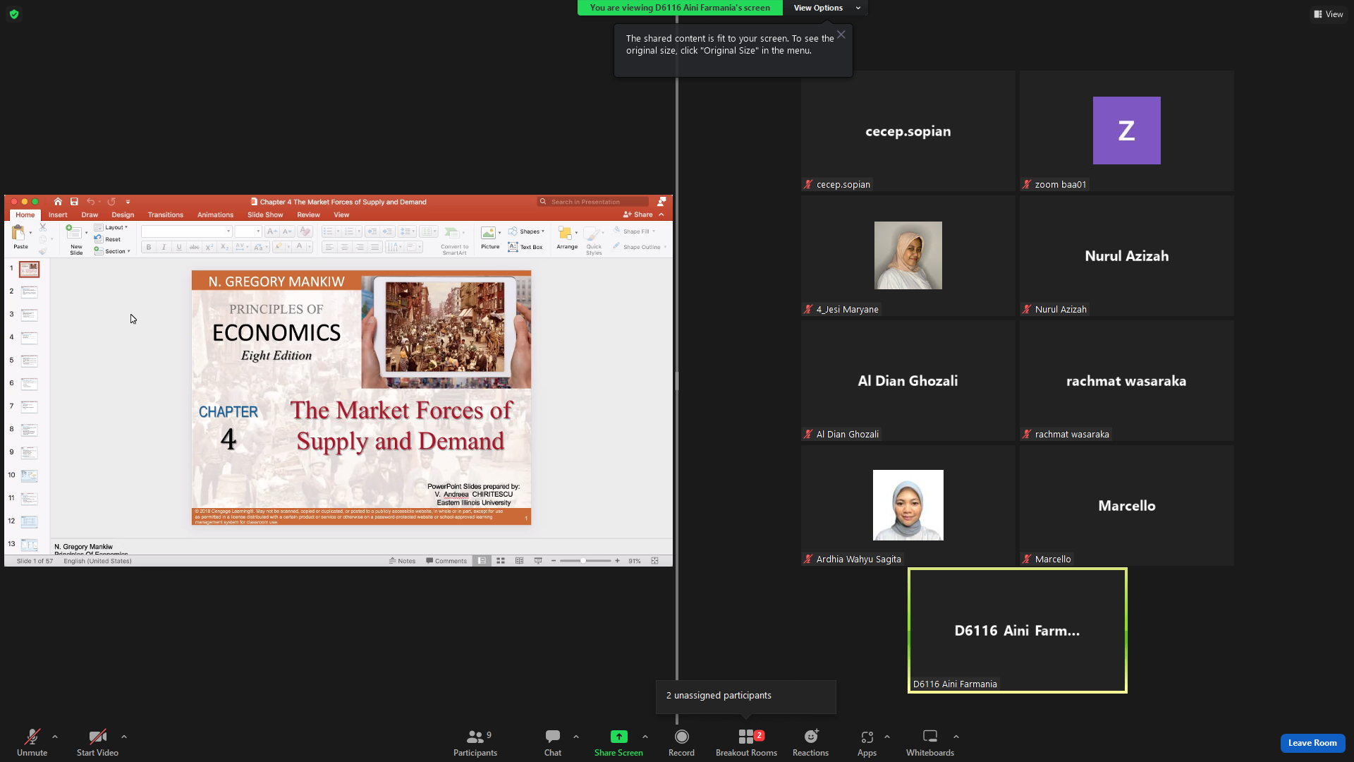Expand the audio options arrow beside Unmute
1354x762 pixels.
(x=55, y=737)
